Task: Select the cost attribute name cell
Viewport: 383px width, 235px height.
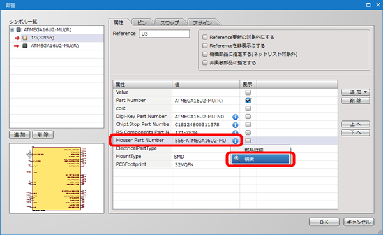Action: pyautogui.click(x=142, y=108)
